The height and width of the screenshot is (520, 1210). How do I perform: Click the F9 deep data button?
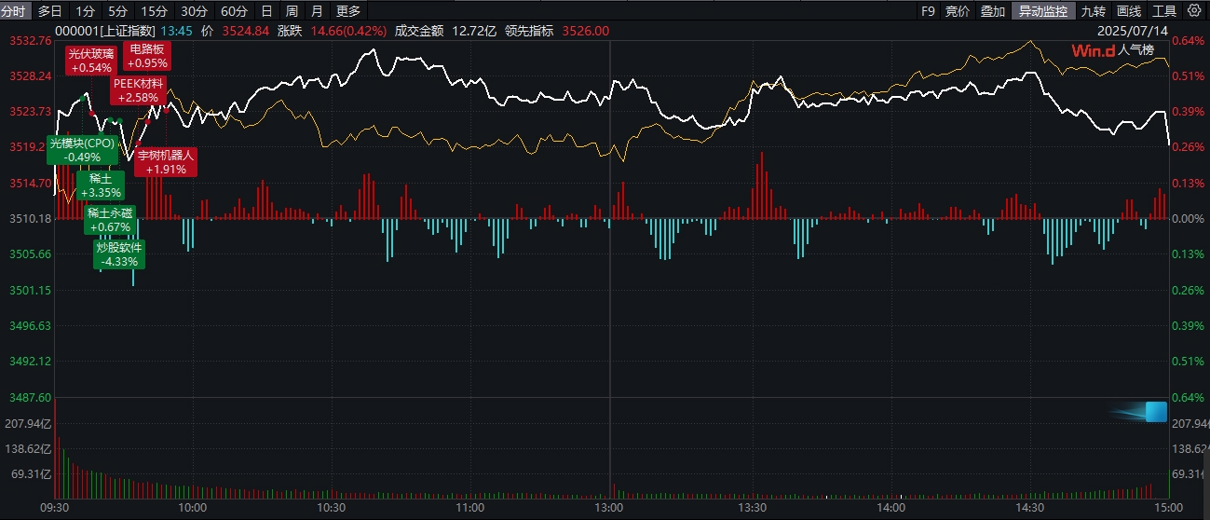point(927,11)
